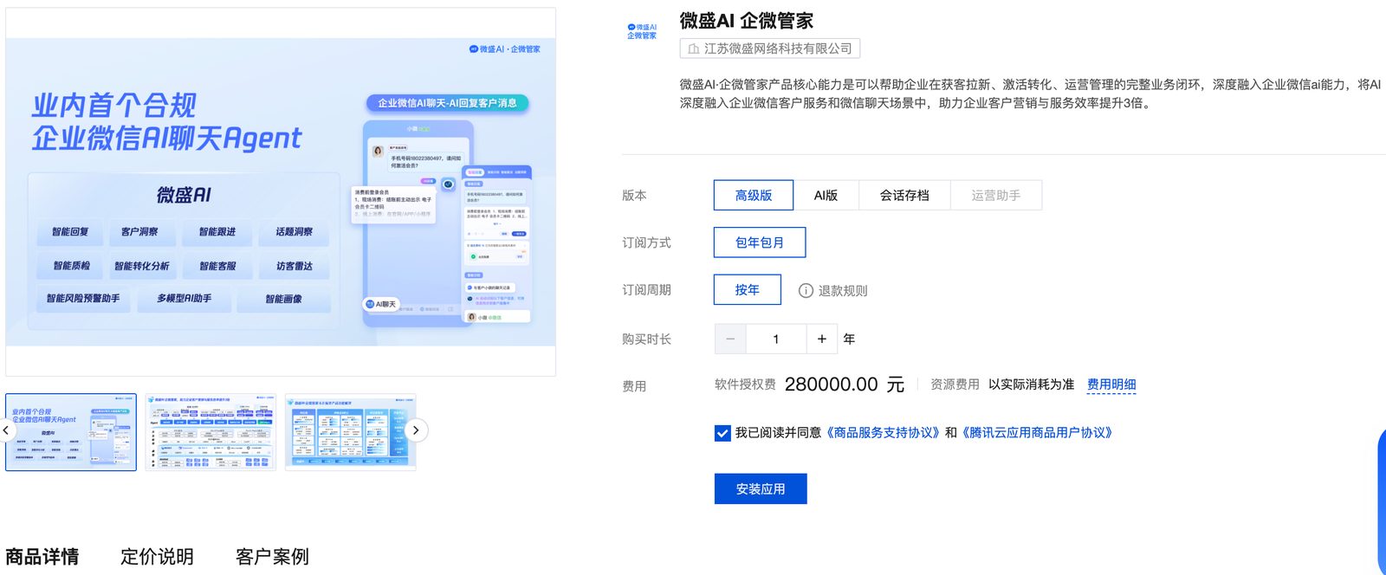Viewport: 1386px width, 575px height.
Task: Click the 购买时长 label
Action: coord(646,339)
